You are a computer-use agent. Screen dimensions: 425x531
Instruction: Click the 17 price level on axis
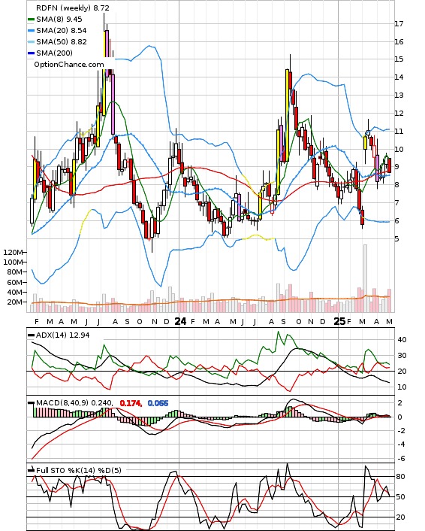[399, 24]
